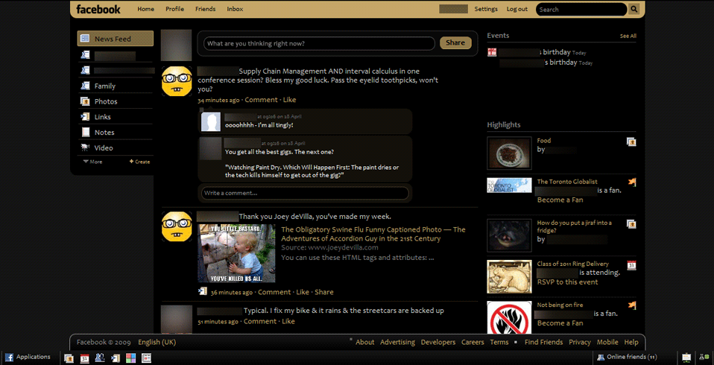Change language via English (UK) footer link
The height and width of the screenshot is (365, 714).
click(157, 342)
